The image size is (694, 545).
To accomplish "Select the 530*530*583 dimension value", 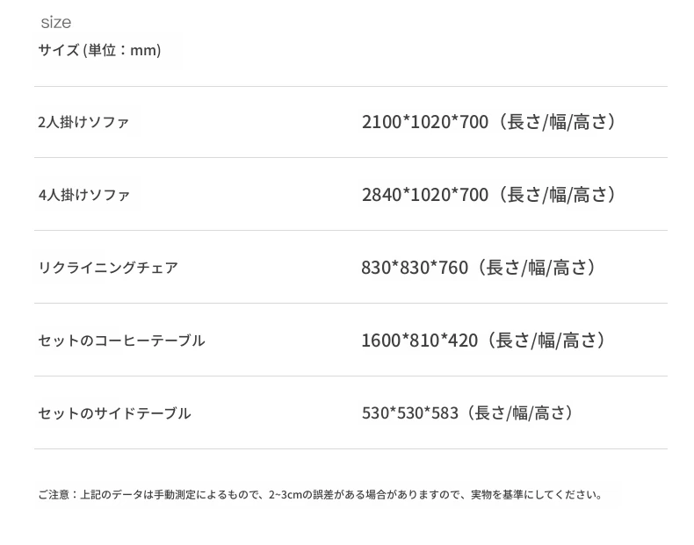I will [410, 412].
